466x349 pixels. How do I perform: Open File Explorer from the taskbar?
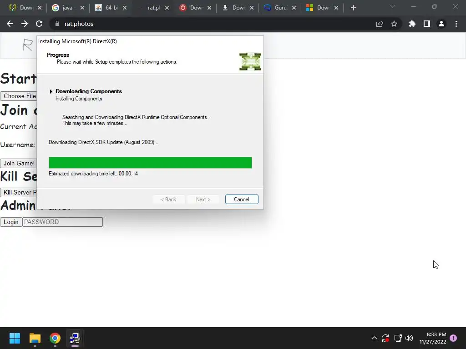[35, 338]
